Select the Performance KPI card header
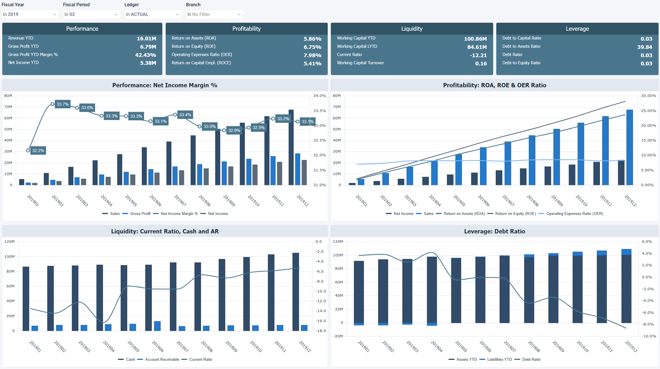The width and height of the screenshot is (660, 369). [x=82, y=28]
